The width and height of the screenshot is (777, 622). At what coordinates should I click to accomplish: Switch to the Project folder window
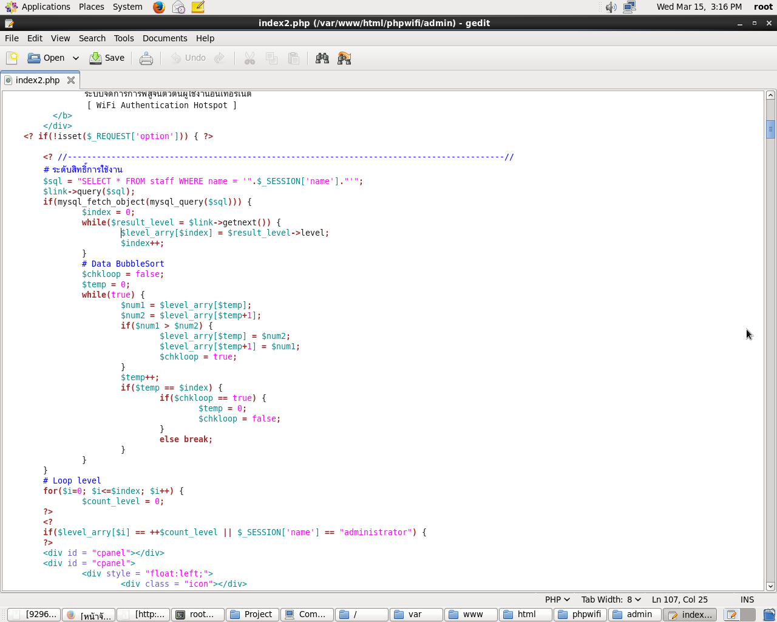[253, 615]
